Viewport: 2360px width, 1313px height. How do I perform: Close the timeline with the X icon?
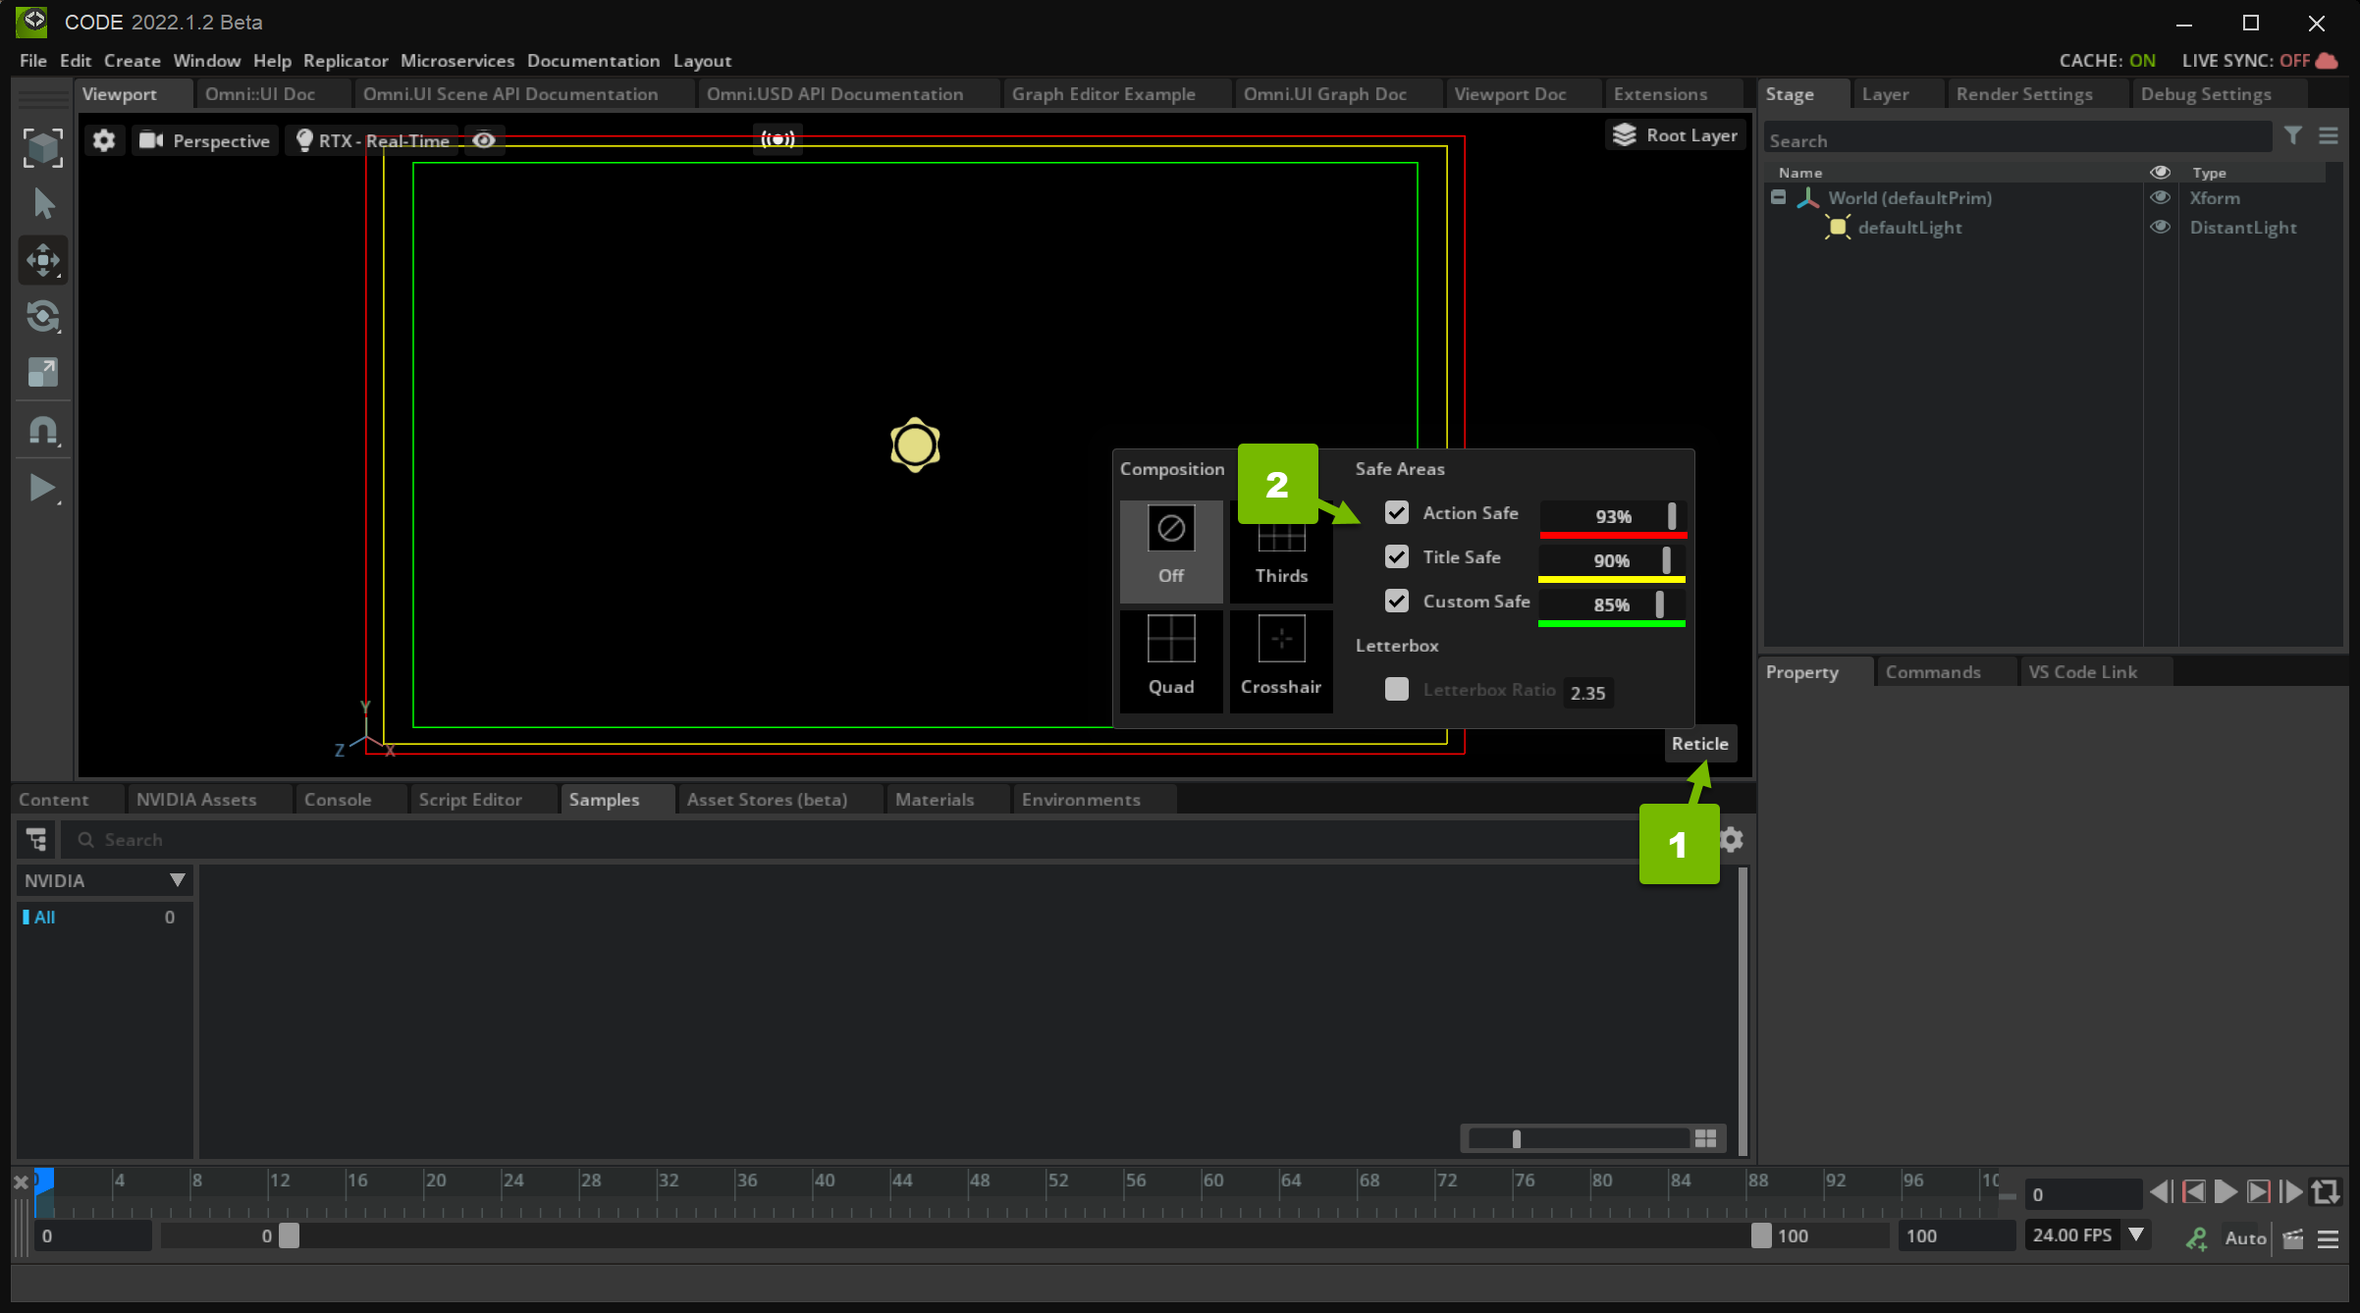(x=21, y=1182)
